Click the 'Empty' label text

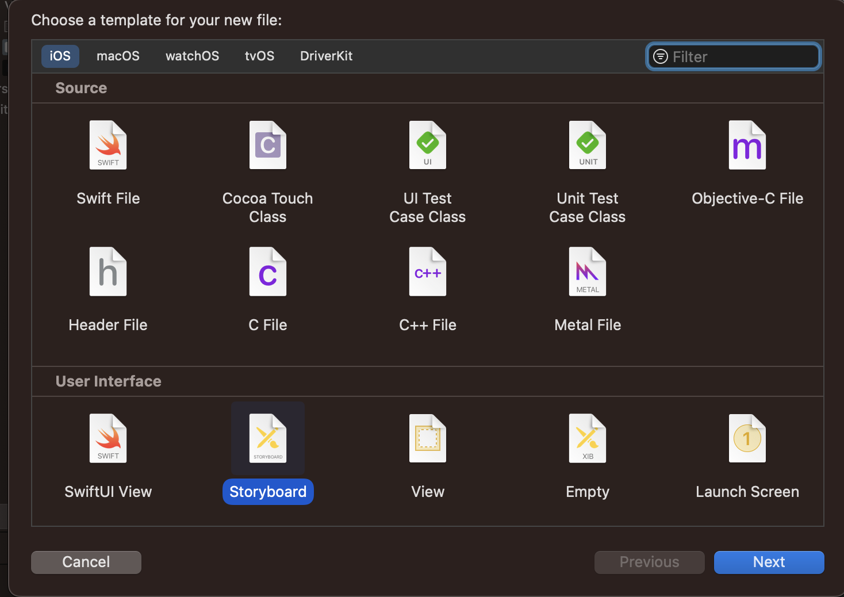click(x=588, y=492)
